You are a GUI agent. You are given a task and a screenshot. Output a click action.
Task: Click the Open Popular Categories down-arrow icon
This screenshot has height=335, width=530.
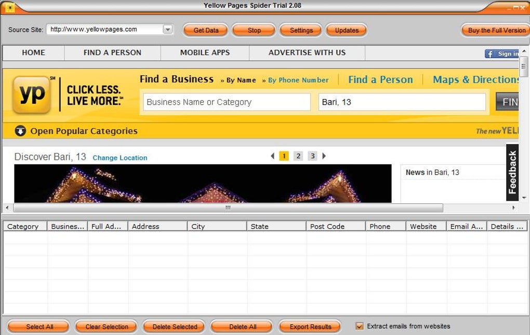[x=20, y=131]
